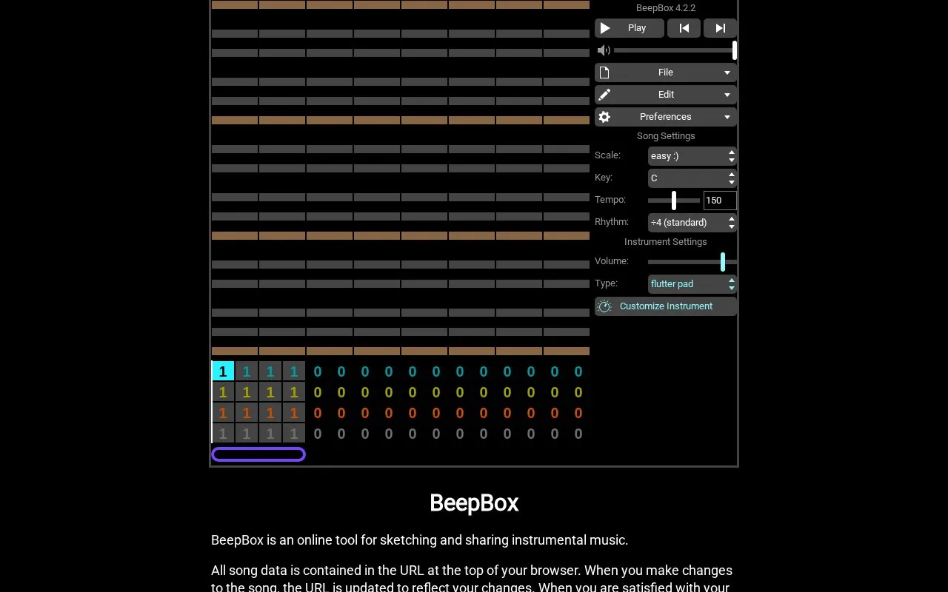Click the BeepBox 4.2.2 version text

tap(666, 8)
